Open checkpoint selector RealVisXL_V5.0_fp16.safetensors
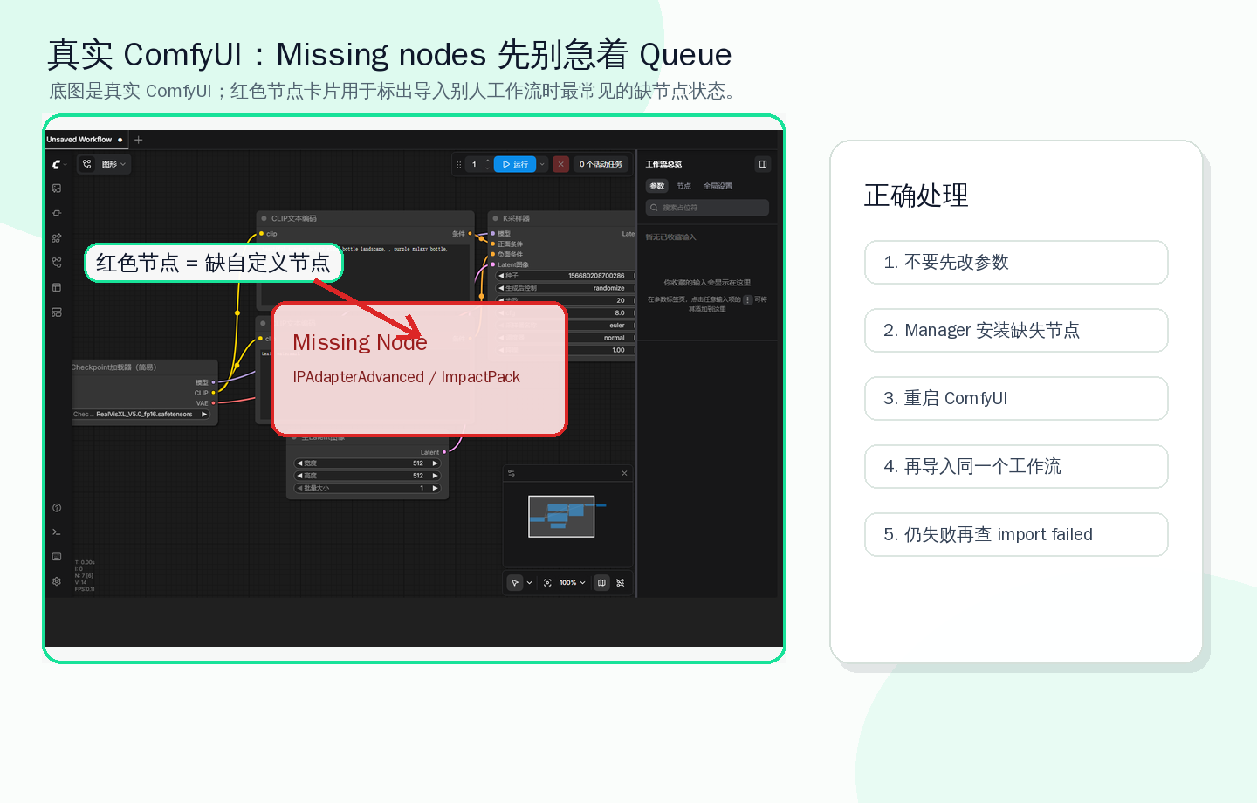This screenshot has width=1257, height=803. 141,415
